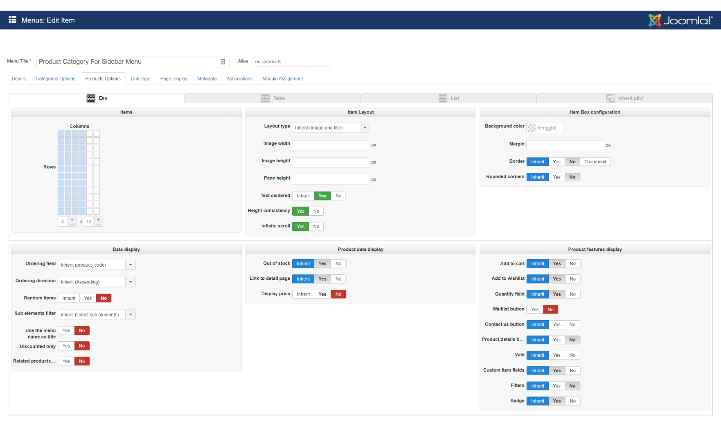This screenshot has height=441, width=721.
Task: Go to the Link Type tab
Action: (x=140, y=79)
